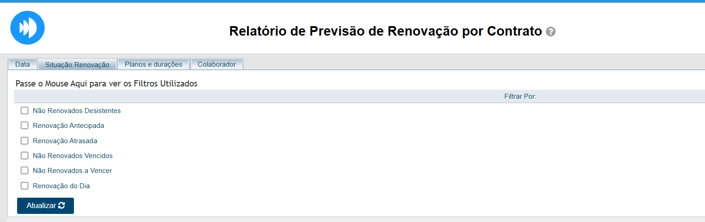Click the 'Renovação do Dia' label text

61,186
